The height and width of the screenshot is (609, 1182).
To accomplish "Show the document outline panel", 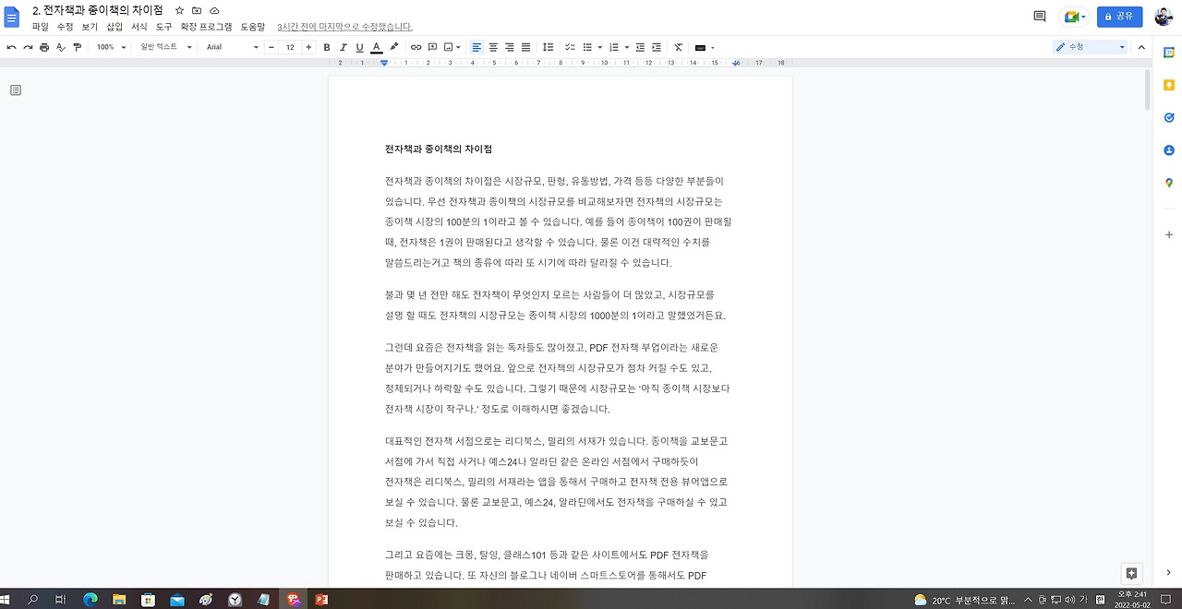I will click(x=15, y=90).
